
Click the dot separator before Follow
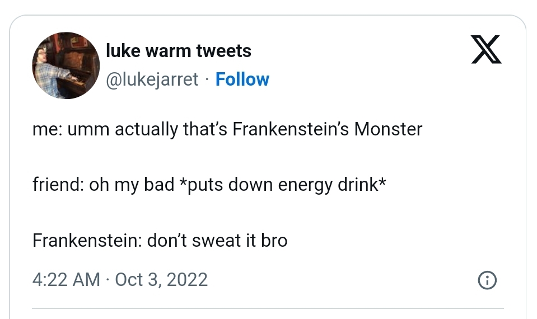pyautogui.click(x=207, y=79)
